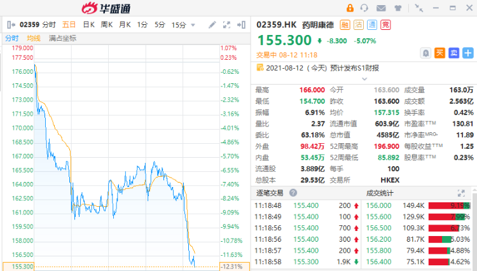This screenshot has height=271, width=477.
Task: Toggle 满占坐标 axis option
Action: (x=62, y=38)
